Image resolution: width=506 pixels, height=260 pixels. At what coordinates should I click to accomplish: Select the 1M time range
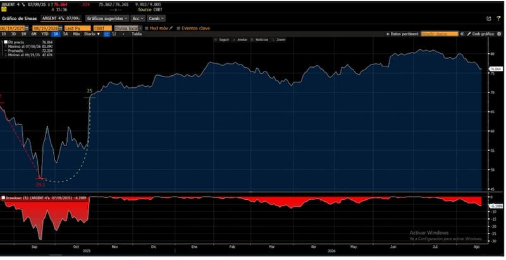[23, 34]
